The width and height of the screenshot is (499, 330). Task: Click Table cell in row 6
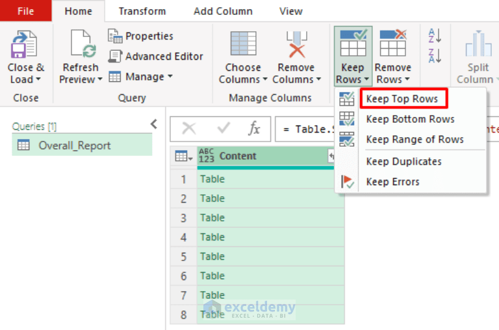pyautogui.click(x=270, y=276)
